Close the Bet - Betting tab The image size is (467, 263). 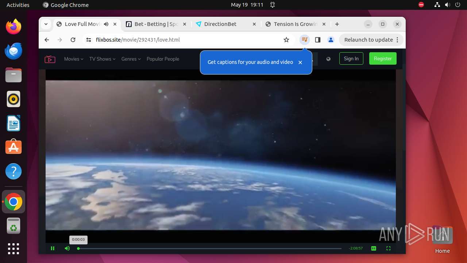[x=185, y=24]
